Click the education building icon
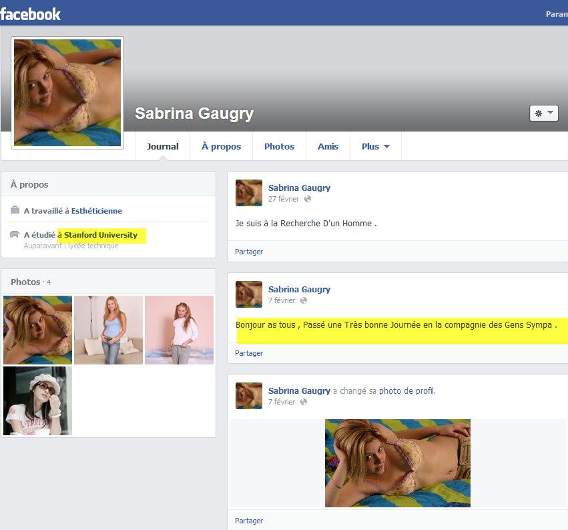 tap(15, 234)
